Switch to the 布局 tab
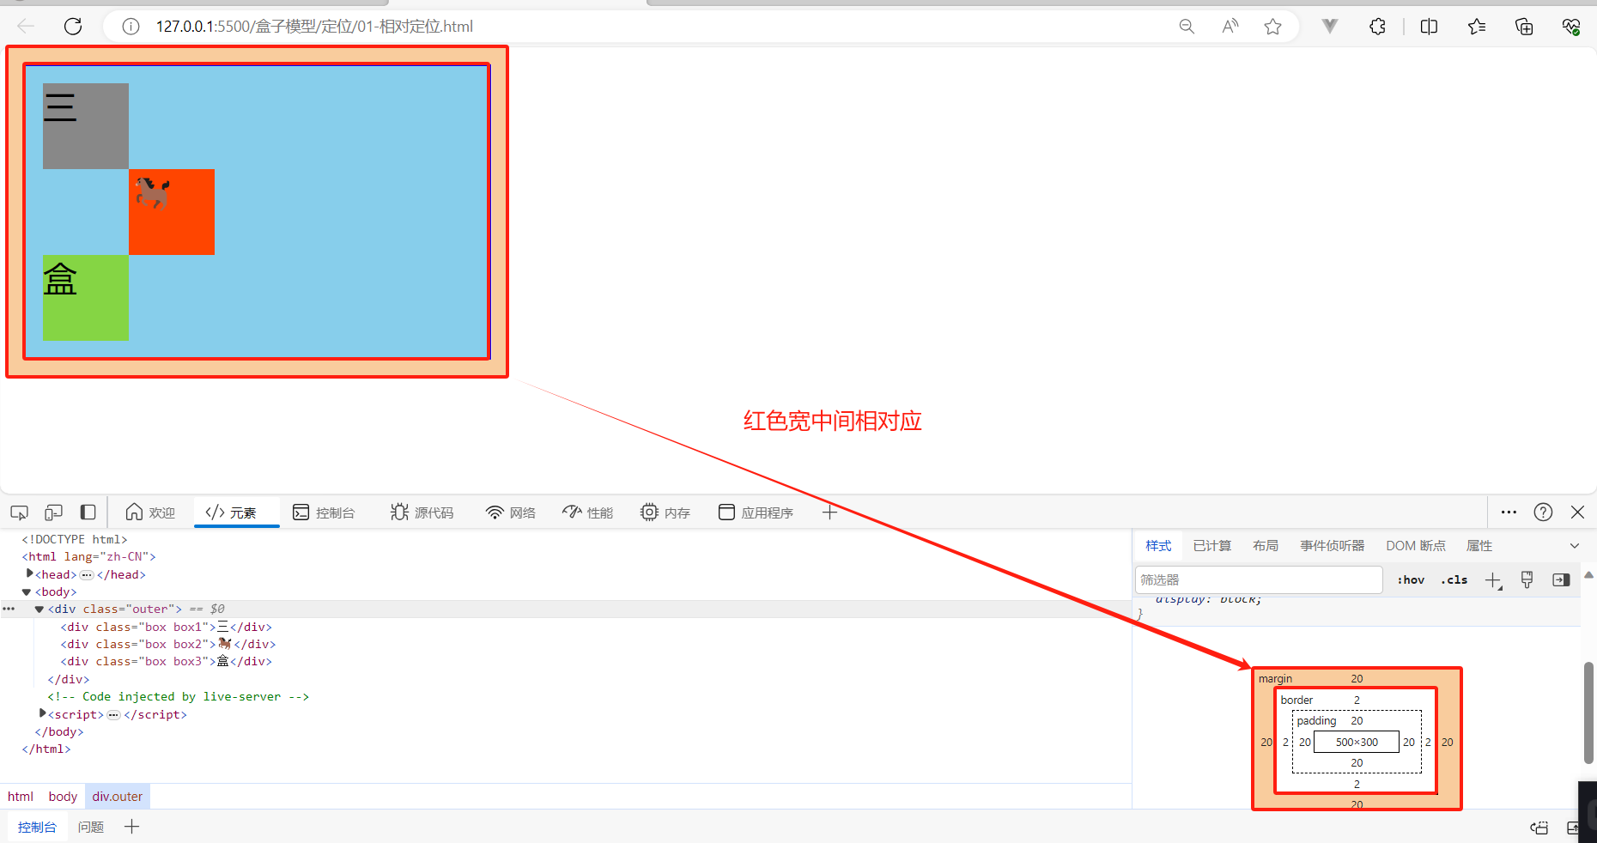This screenshot has width=1597, height=843. pos(1266,546)
